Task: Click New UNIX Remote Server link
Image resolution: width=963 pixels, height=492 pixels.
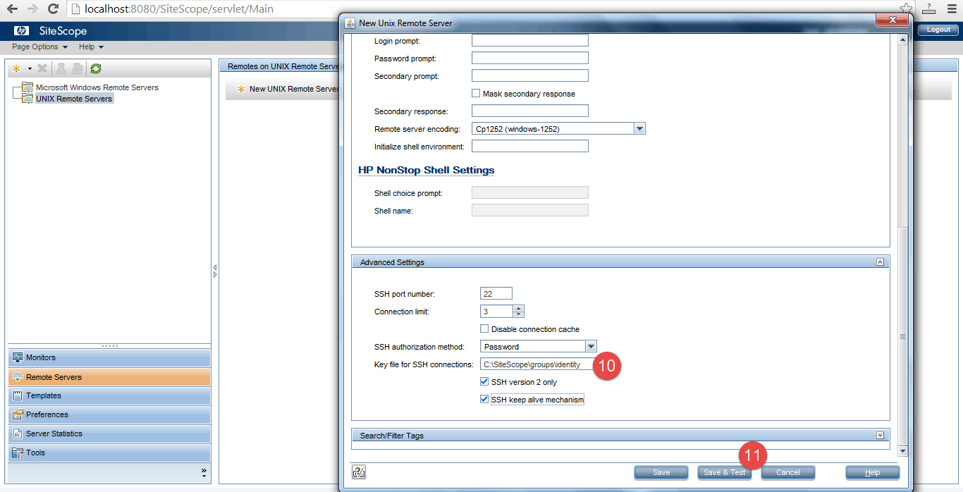Action: click(294, 89)
